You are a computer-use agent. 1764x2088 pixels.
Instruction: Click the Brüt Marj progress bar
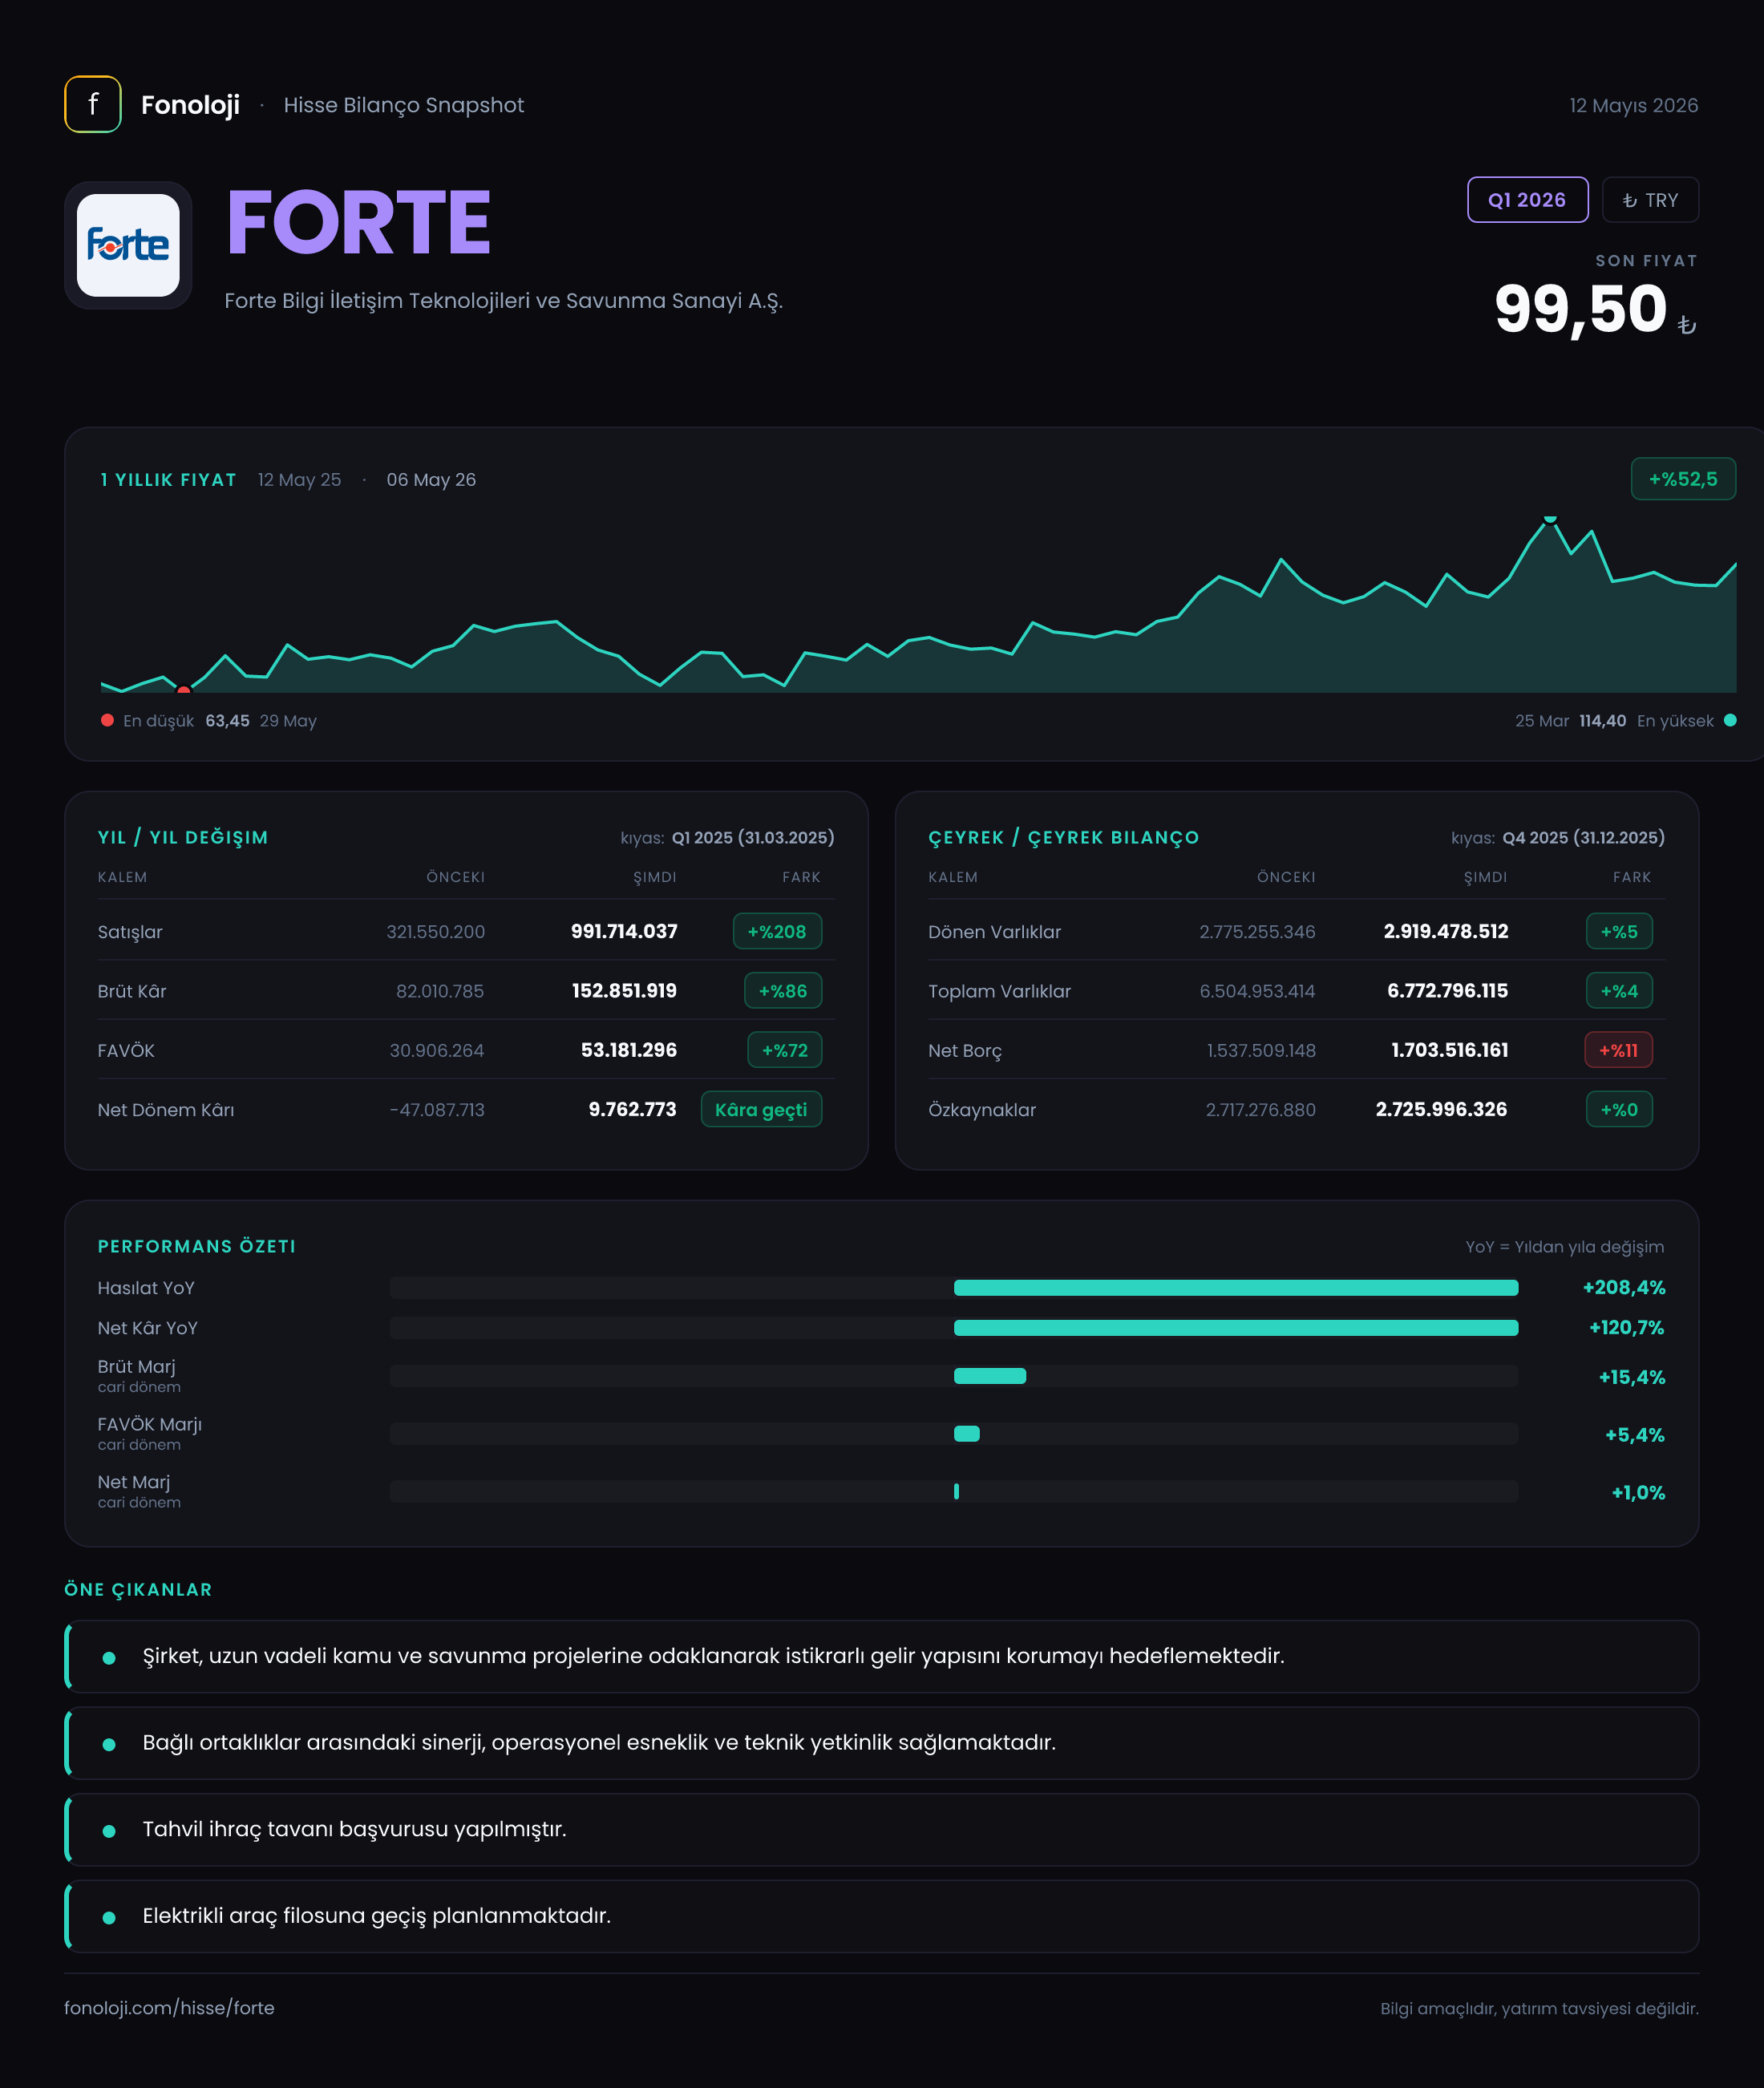954,1376
